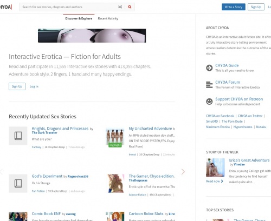Screen dimensions: 271x221
Task: Click the shuffle random story icon
Action: coord(120,7)
